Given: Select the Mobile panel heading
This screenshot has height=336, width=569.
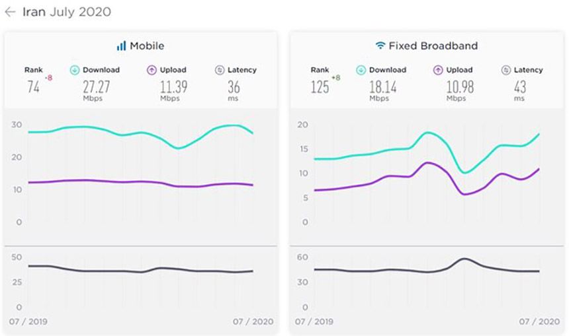Looking at the screenshot, I should click(x=147, y=46).
